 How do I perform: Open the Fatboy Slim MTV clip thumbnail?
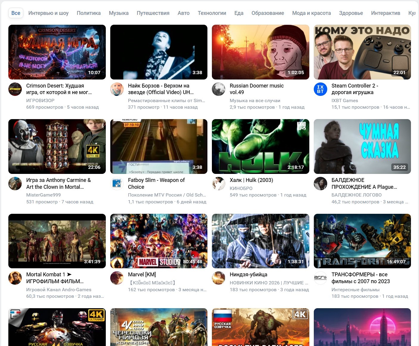159,146
